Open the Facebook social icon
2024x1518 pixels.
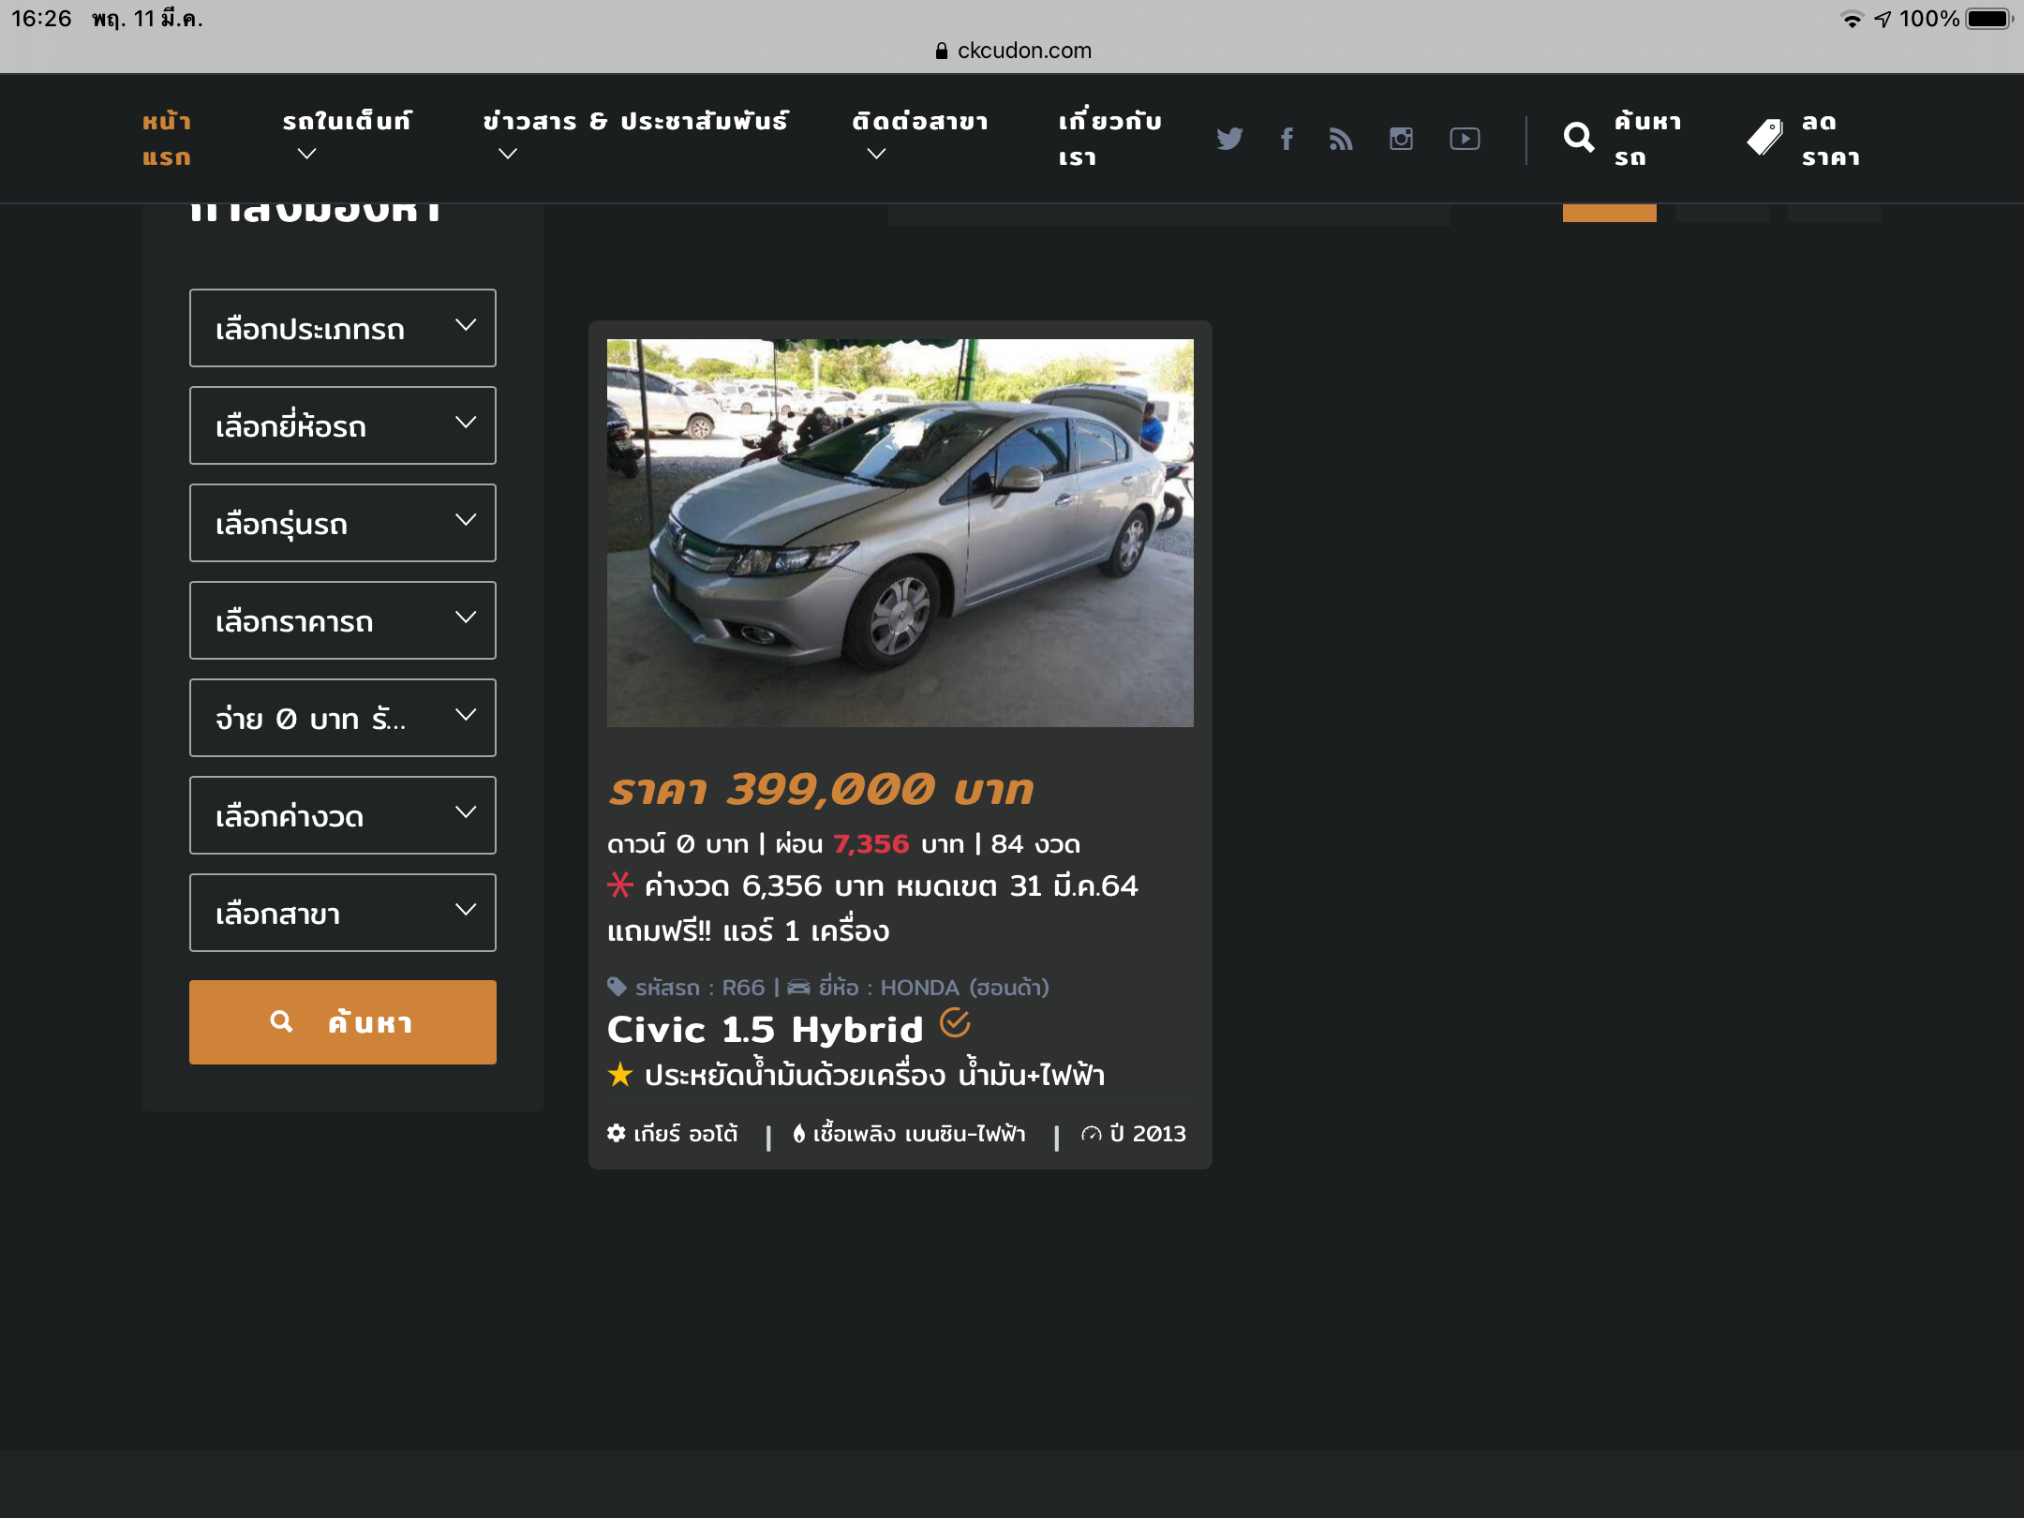tap(1287, 139)
